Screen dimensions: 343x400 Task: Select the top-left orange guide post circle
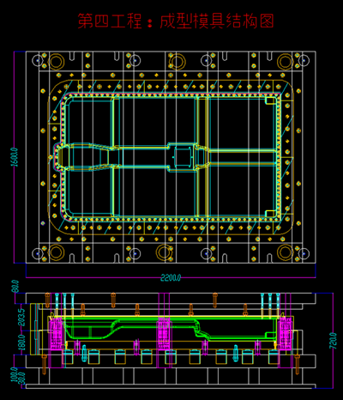pos(56,61)
